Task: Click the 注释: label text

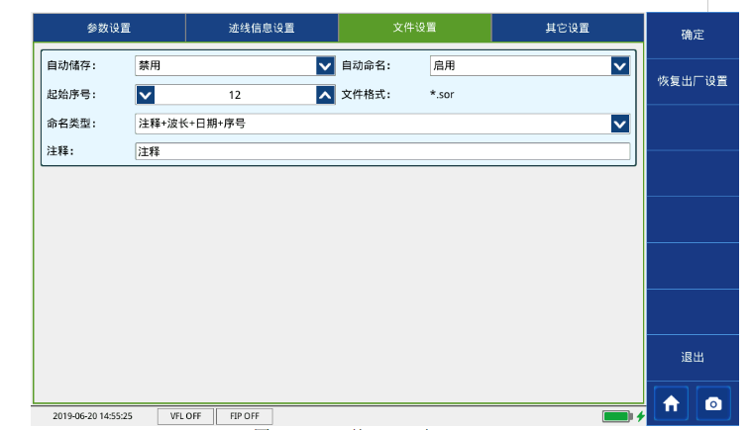Action: pos(60,151)
